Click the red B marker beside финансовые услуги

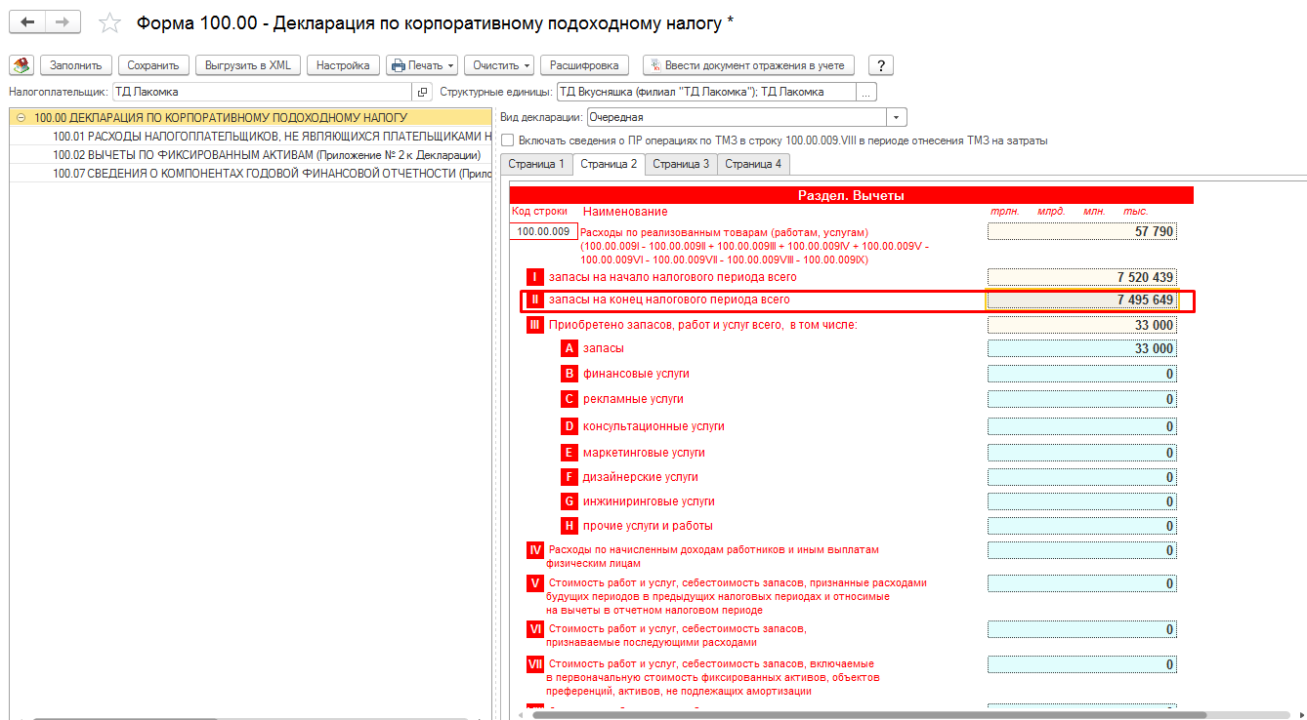click(x=569, y=374)
